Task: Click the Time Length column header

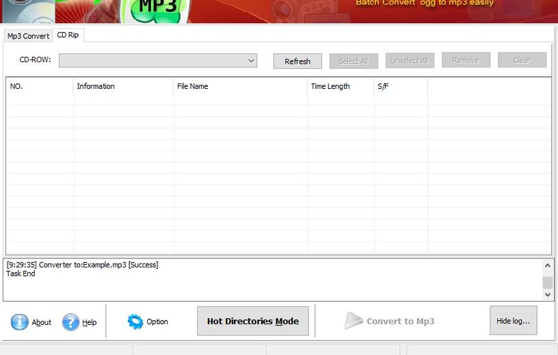Action: click(341, 86)
